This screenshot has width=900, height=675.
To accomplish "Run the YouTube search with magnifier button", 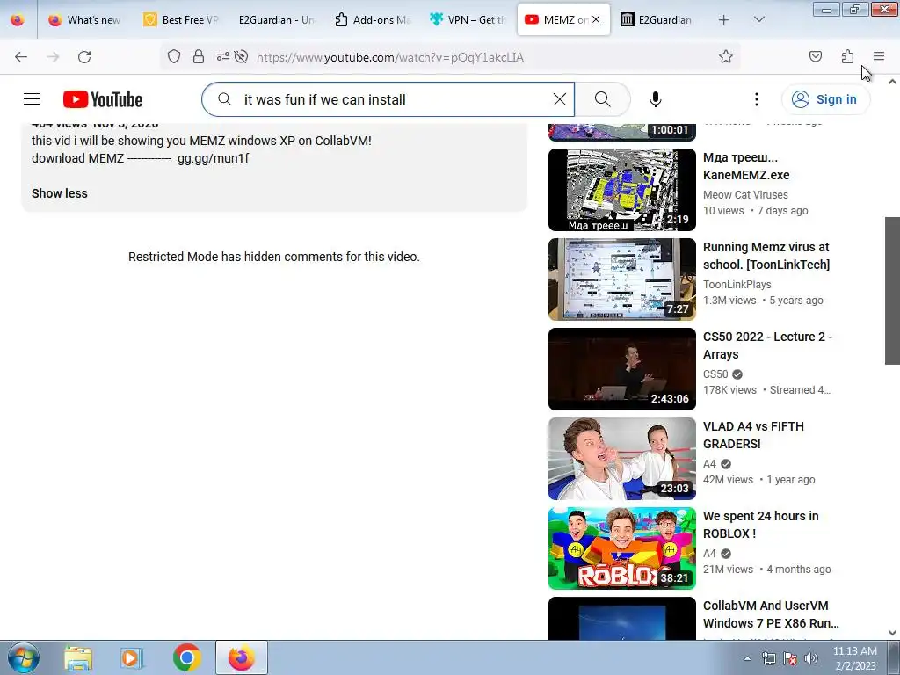I will (x=603, y=99).
